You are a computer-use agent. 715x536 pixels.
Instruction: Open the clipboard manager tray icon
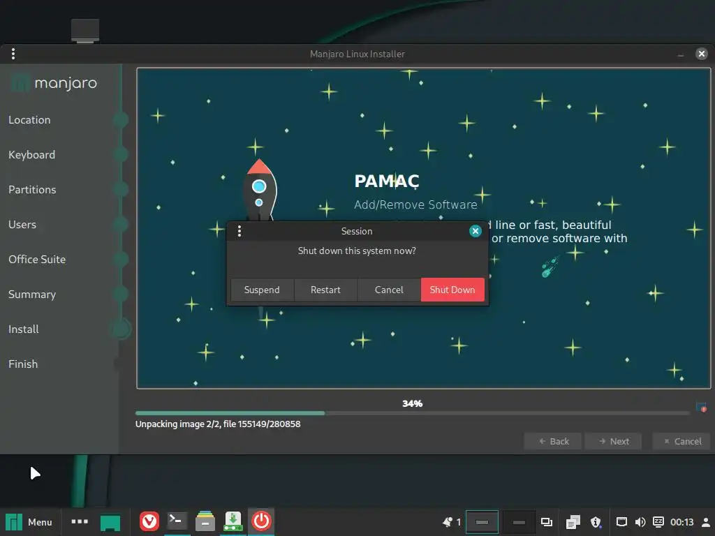pos(573,522)
